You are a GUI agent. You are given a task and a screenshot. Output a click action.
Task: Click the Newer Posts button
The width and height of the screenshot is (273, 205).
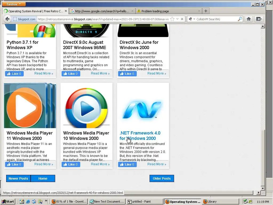pyautogui.click(x=18, y=179)
